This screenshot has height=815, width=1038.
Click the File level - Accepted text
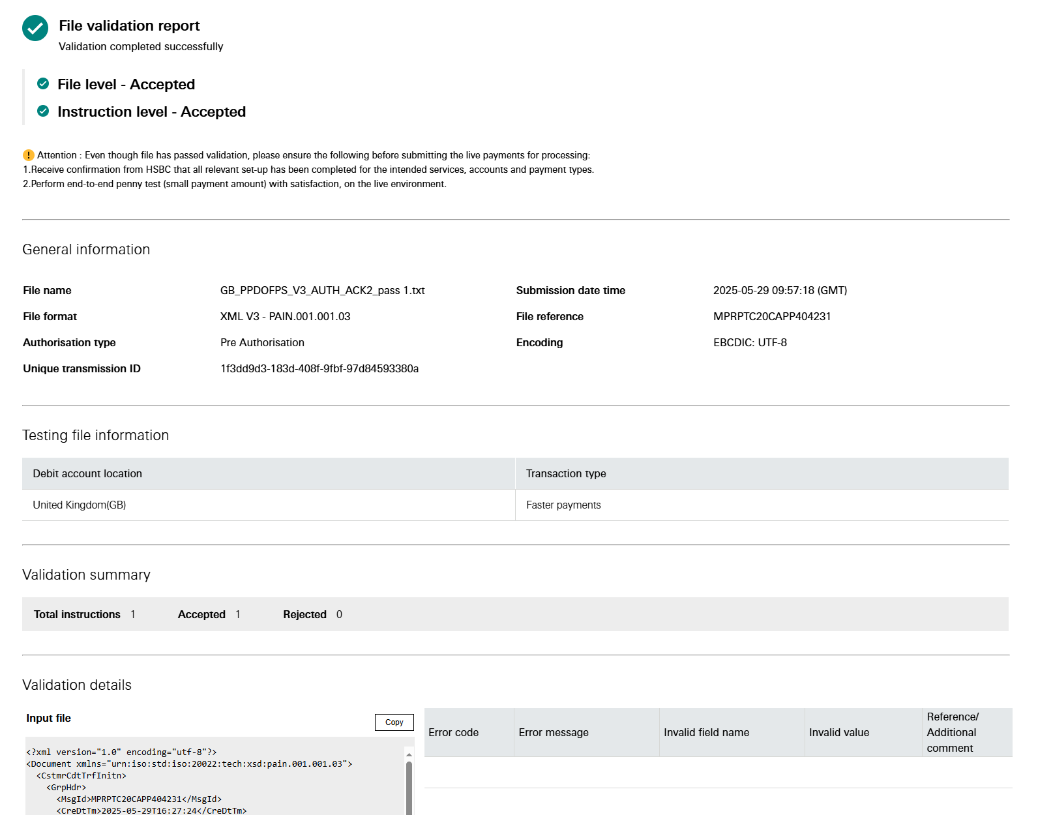click(126, 84)
